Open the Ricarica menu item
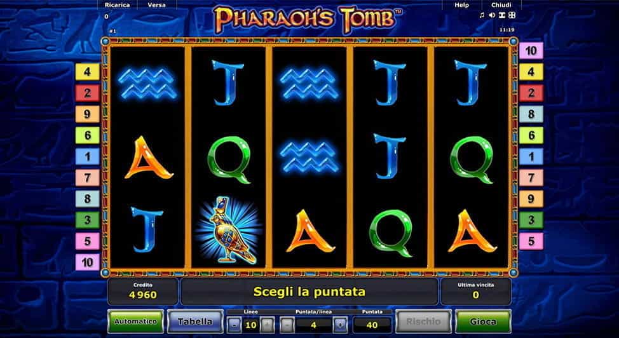Image resolution: width=619 pixels, height=338 pixels. coord(117,5)
